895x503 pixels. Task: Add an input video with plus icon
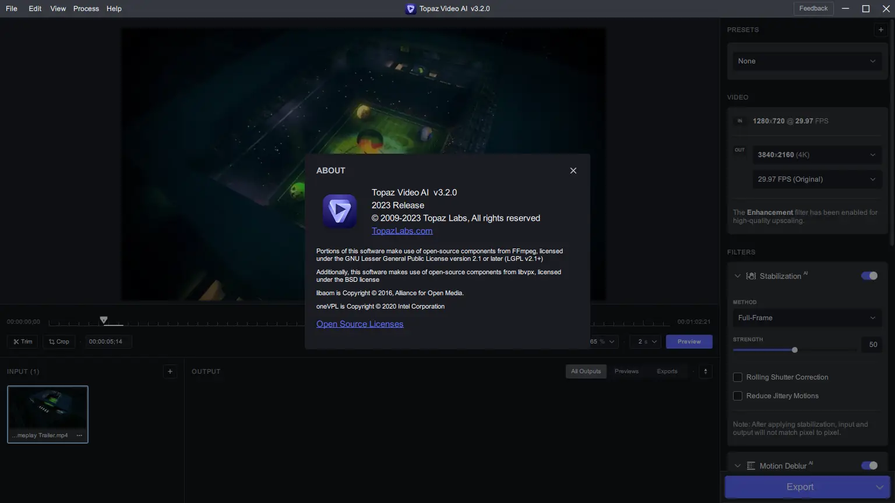tap(170, 371)
